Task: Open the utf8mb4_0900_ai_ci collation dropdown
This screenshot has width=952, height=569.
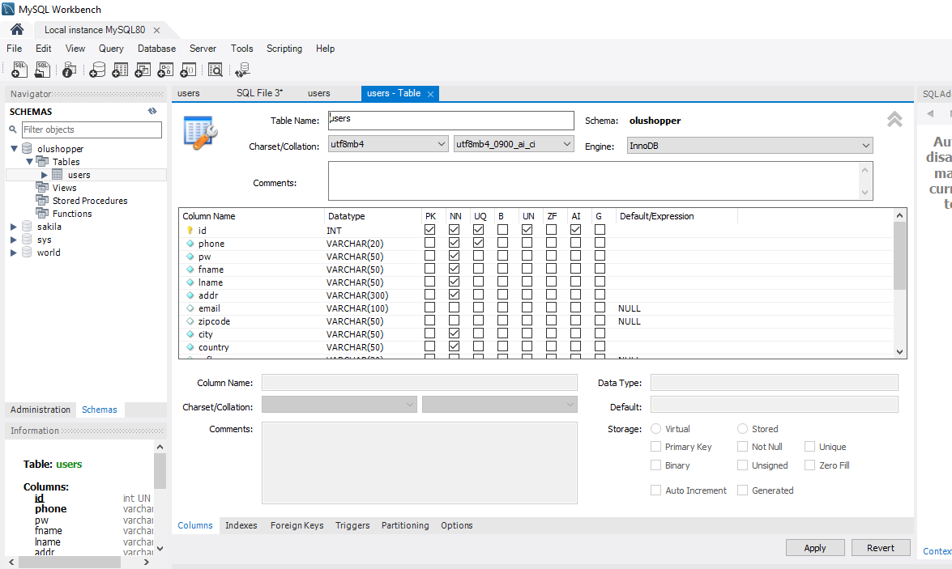Action: (514, 144)
